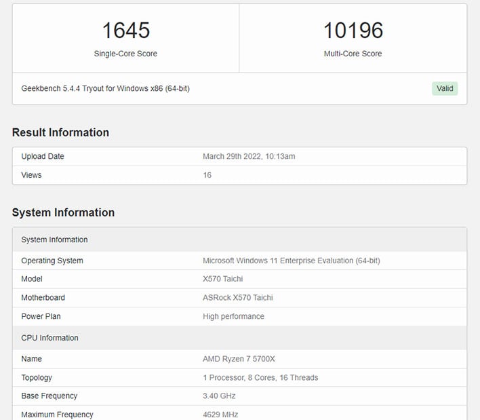This screenshot has height=420, width=480.
Task: Click the Upload Date row label
Action: (x=43, y=156)
